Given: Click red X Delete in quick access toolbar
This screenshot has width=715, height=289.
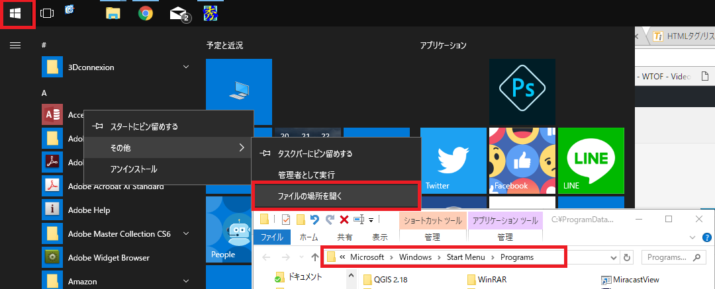Looking at the screenshot, I should pos(344,220).
